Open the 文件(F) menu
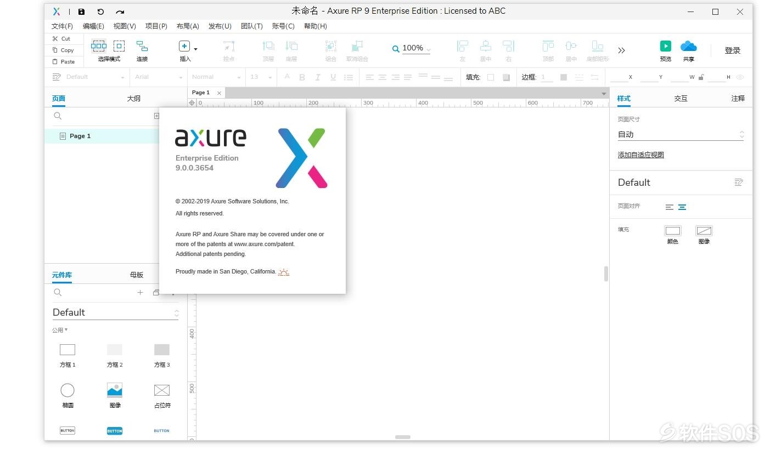 62,26
